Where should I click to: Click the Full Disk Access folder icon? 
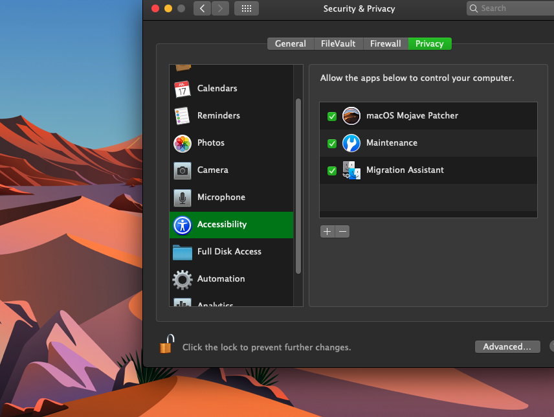pyautogui.click(x=183, y=253)
